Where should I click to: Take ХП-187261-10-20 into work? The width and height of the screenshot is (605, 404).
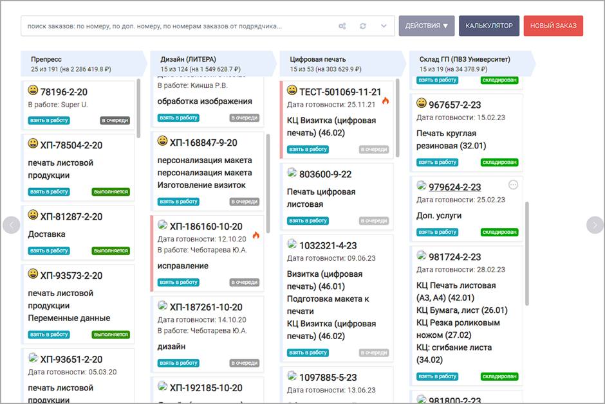[178, 363]
